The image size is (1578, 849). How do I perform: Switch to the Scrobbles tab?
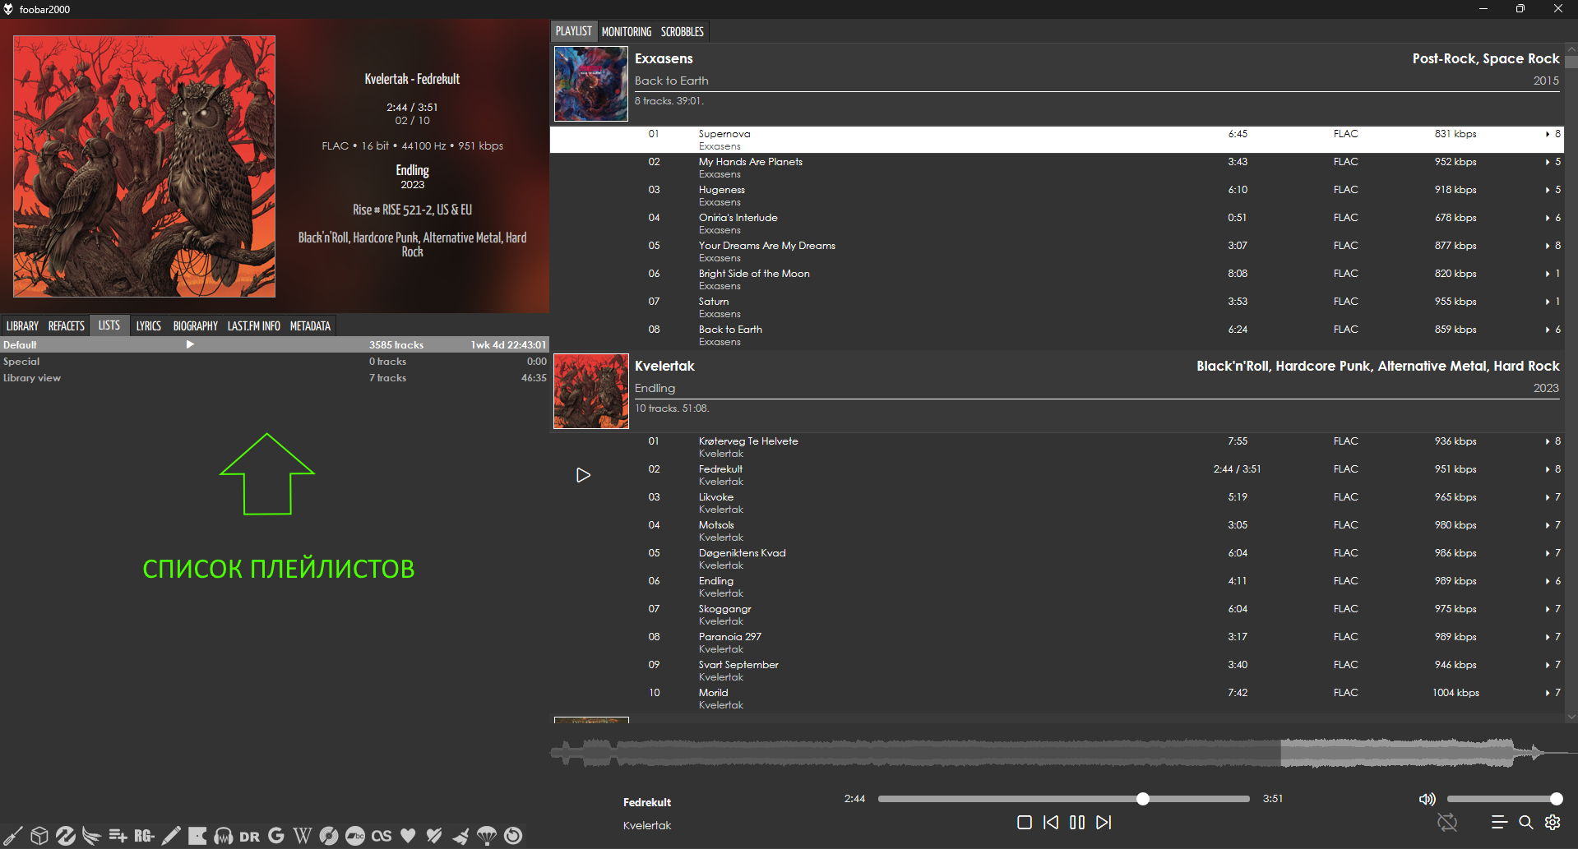click(x=682, y=31)
